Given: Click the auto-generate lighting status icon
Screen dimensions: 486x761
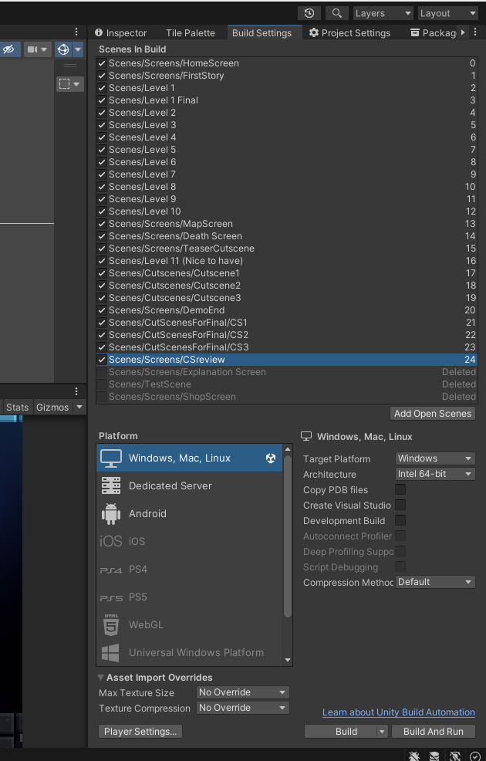Looking at the screenshot, I should (x=455, y=756).
